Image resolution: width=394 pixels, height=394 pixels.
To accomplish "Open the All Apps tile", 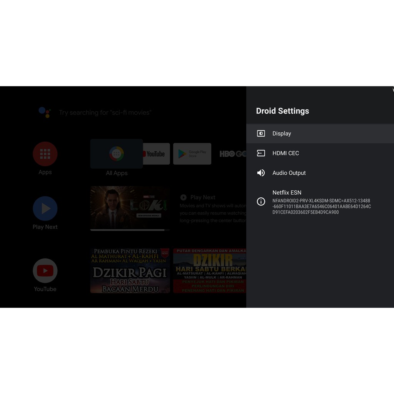I will pos(116,154).
